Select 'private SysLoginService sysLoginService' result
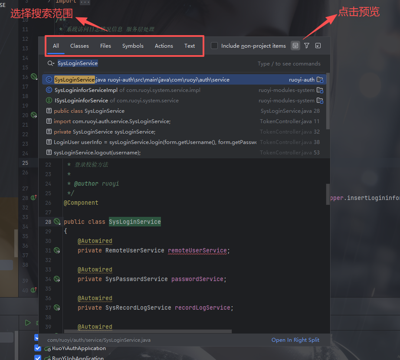Viewport: 400px width, 360px height. pyautogui.click(x=184, y=132)
